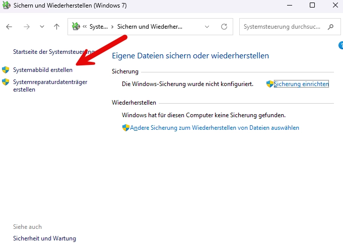The width and height of the screenshot is (343, 249).
Task: Go back with the left arrow button
Action: coord(9,27)
